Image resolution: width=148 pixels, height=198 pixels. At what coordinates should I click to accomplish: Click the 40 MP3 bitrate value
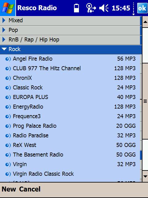[126, 97]
